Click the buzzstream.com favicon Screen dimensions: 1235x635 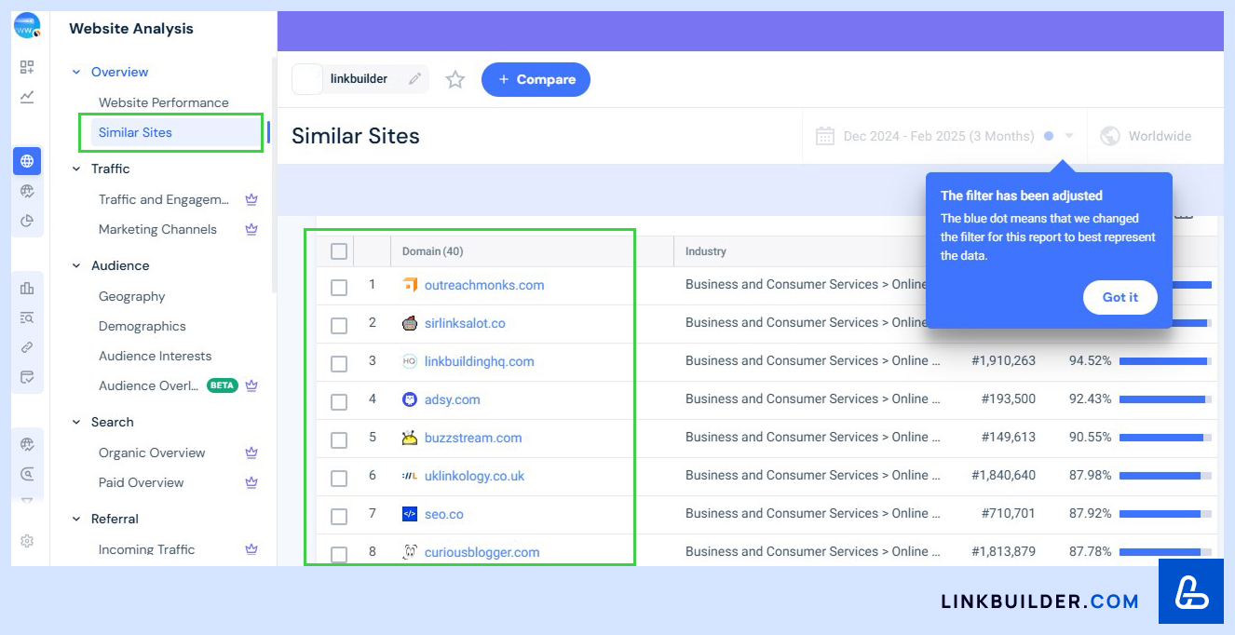click(x=410, y=438)
